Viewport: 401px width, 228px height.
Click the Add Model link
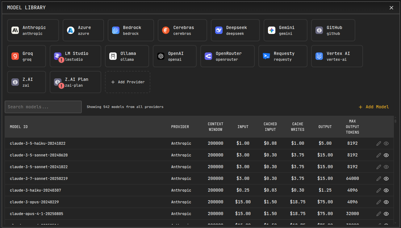pos(374,107)
